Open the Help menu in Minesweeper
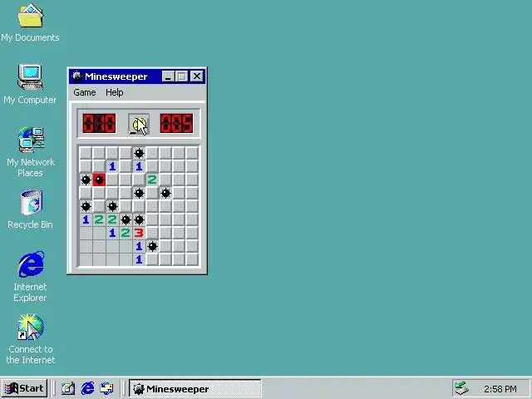 (115, 92)
